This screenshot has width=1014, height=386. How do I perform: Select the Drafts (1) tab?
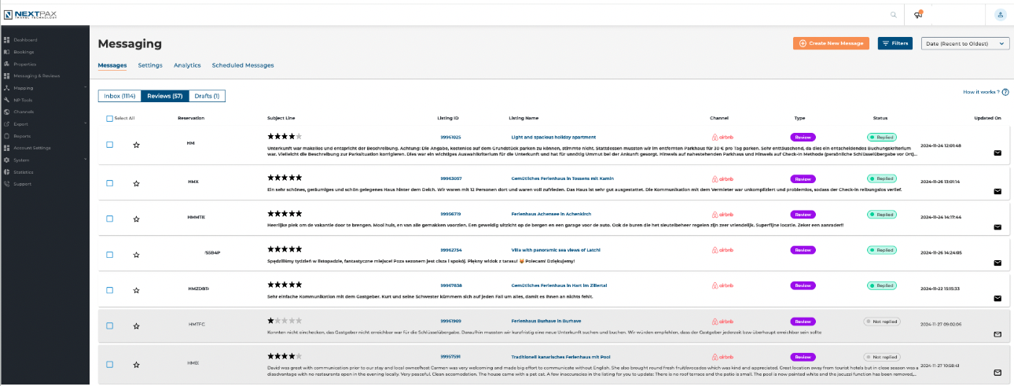click(207, 96)
